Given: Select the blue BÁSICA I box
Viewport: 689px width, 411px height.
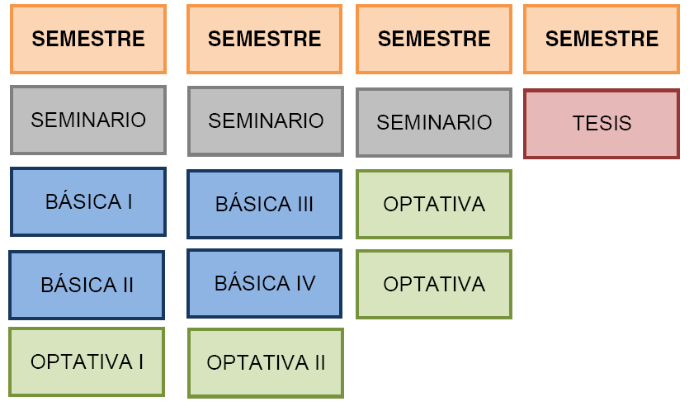Looking at the screenshot, I should 88,201.
